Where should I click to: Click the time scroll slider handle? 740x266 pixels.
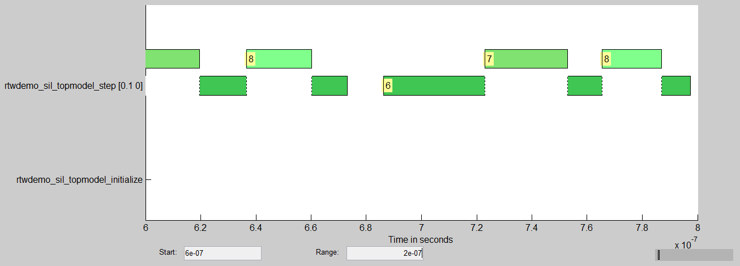pyautogui.click(x=658, y=255)
